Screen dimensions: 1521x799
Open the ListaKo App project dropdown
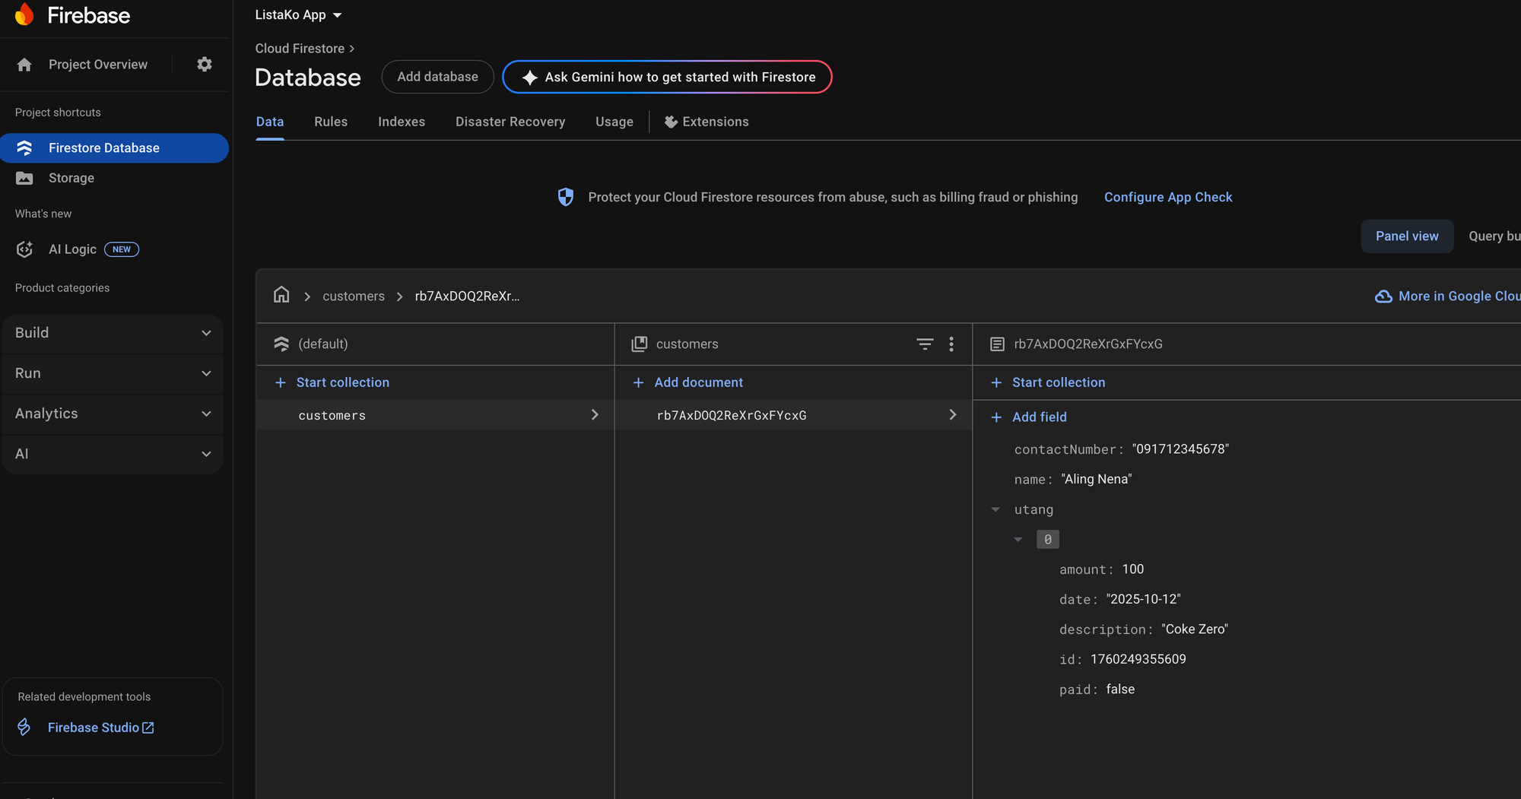coord(298,15)
